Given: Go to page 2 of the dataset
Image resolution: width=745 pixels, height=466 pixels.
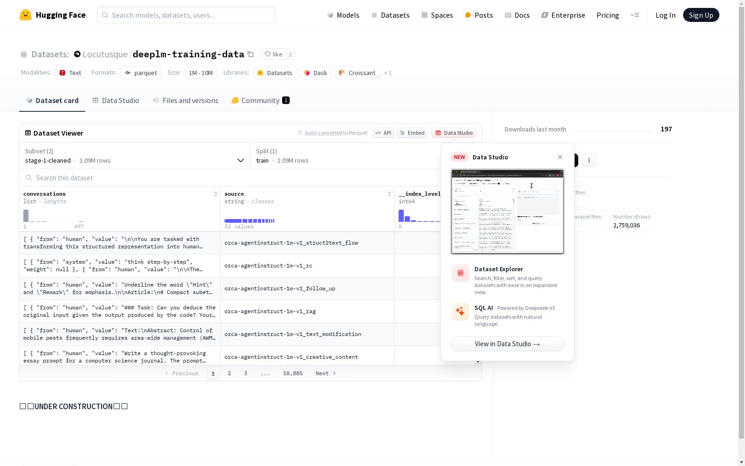Looking at the screenshot, I should click(229, 373).
